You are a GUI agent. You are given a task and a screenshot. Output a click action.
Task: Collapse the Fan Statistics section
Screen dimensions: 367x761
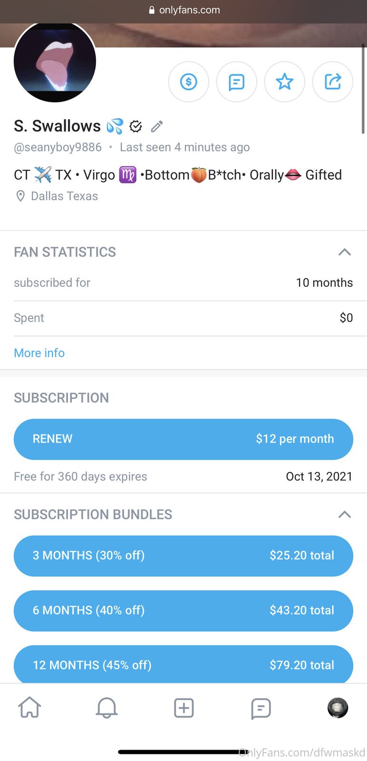point(345,252)
